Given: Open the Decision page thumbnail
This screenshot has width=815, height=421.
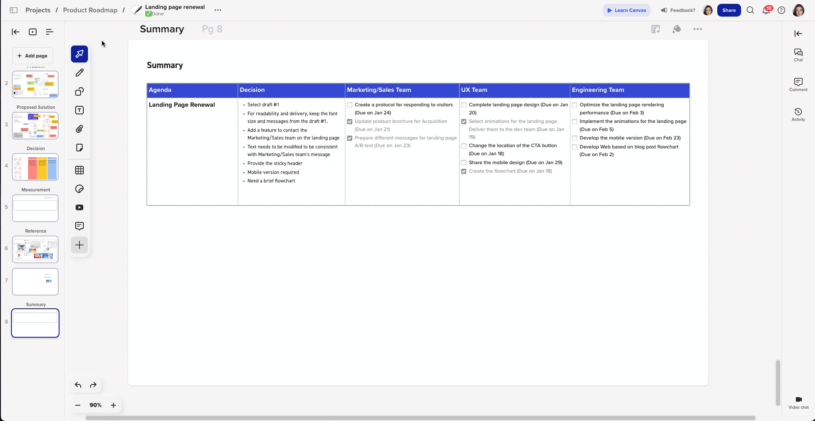Looking at the screenshot, I should point(35,167).
